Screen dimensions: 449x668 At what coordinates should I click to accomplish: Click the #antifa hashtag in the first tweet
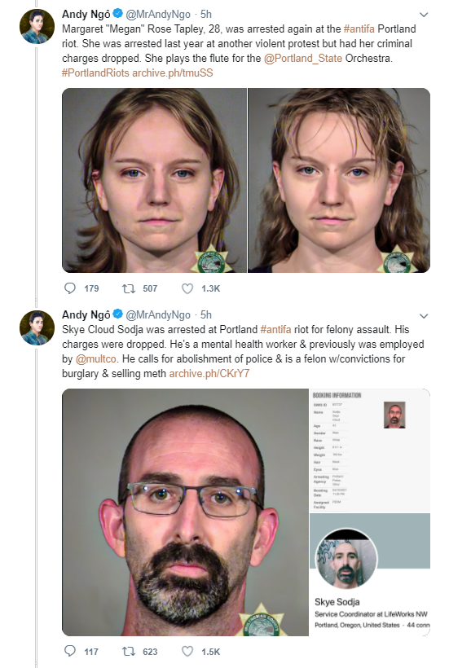coord(359,29)
